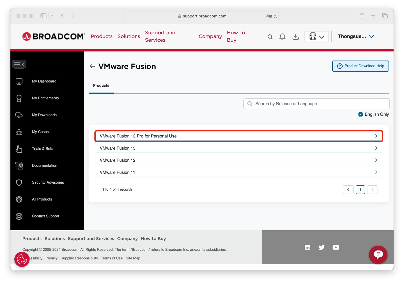Image resolution: width=404 pixels, height=283 pixels.
Task: Click the My Cases bug icon
Action: click(x=19, y=132)
